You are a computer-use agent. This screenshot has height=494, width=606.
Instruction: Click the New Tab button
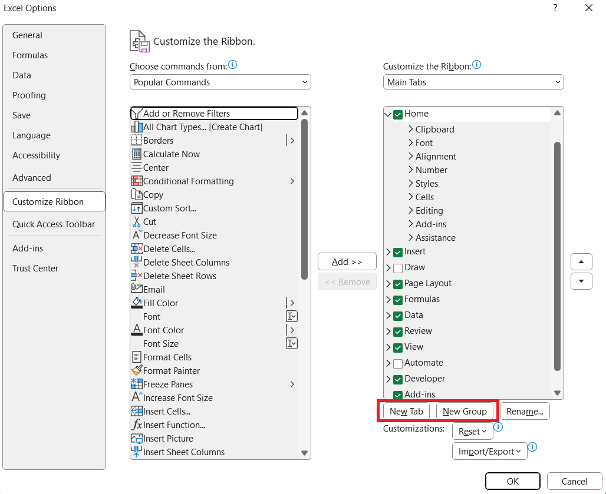(406, 411)
